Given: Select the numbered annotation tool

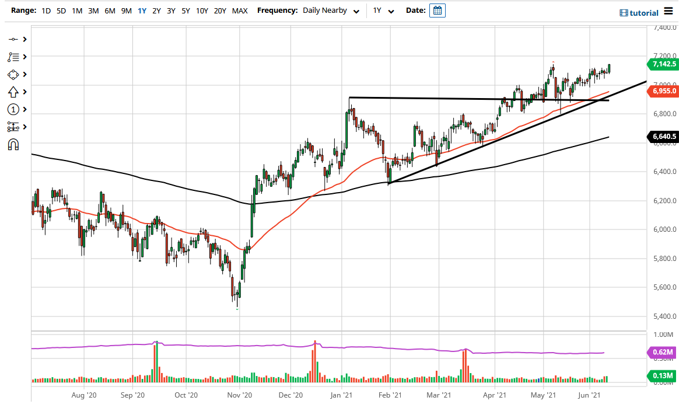Looking at the screenshot, I should (x=15, y=109).
